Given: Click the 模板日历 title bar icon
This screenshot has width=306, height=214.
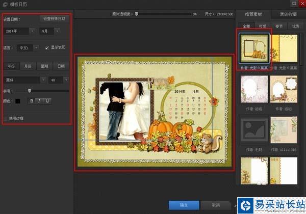Looking at the screenshot, I should pyautogui.click(x=5, y=4).
